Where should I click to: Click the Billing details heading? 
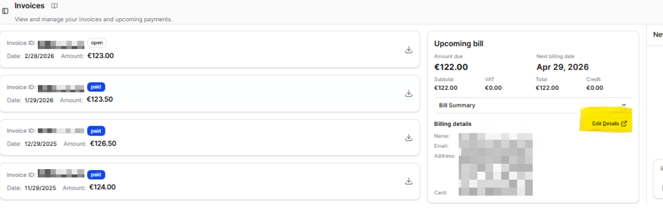tap(453, 124)
